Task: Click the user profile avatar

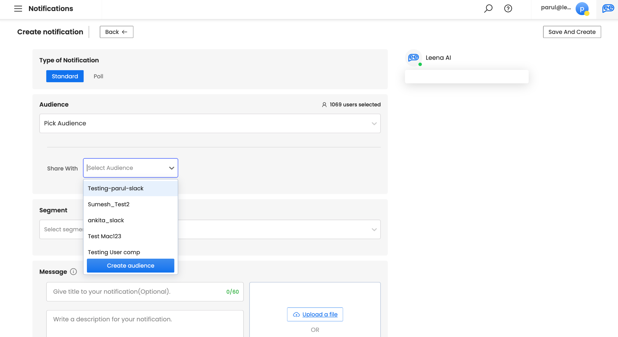Action: (x=582, y=8)
